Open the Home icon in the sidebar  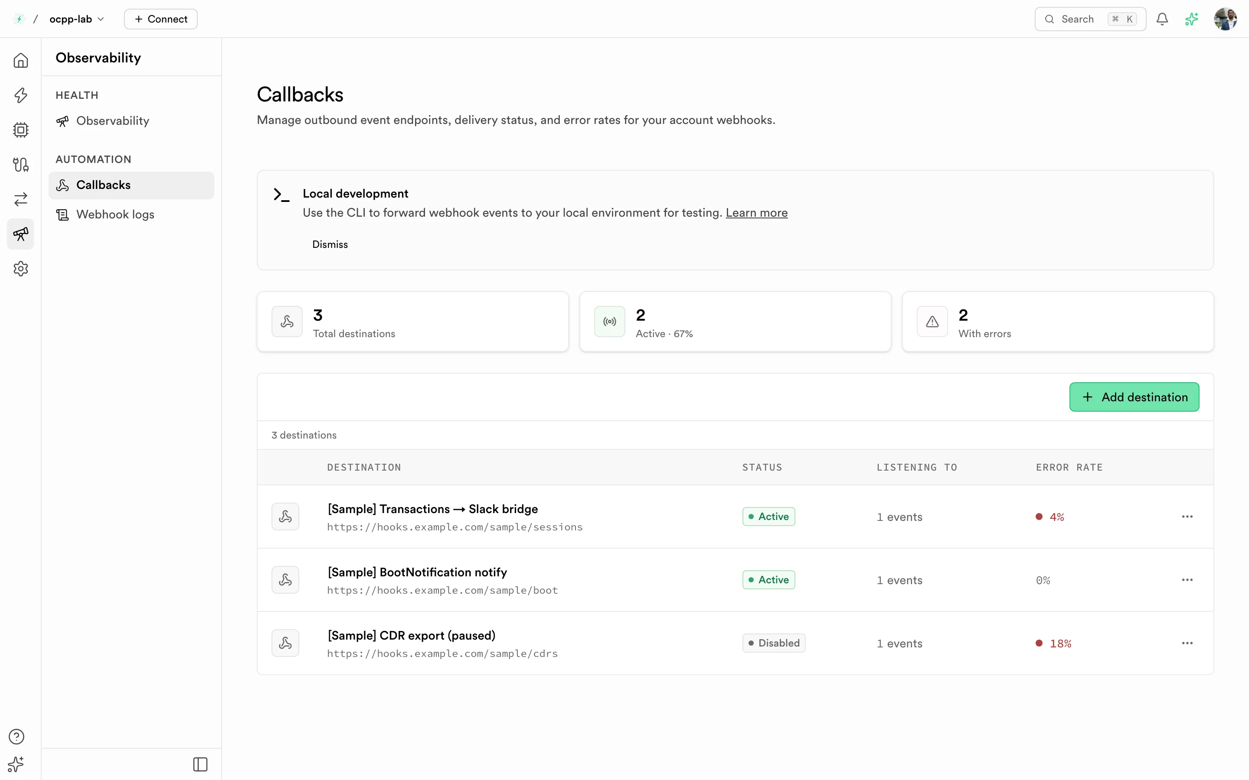(21, 60)
